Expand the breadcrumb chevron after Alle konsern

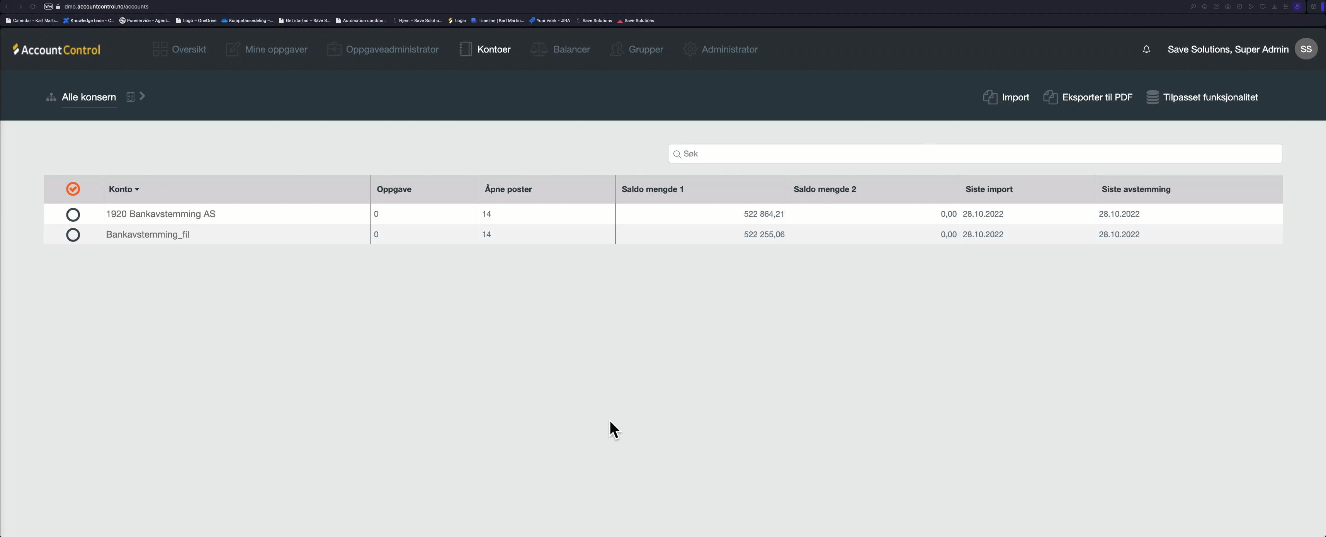[143, 96]
